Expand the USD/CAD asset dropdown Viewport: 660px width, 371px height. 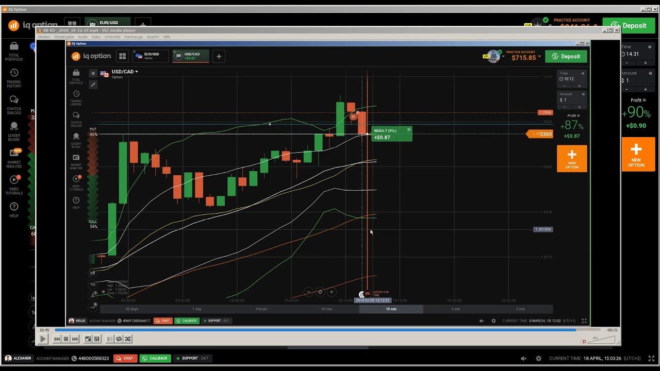137,72
